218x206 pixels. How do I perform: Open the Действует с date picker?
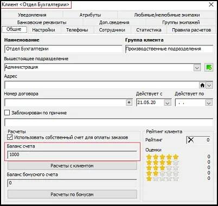[x=168, y=103]
